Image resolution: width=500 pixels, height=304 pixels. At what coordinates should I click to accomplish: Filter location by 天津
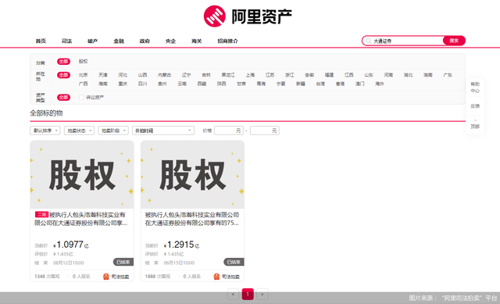pos(103,75)
